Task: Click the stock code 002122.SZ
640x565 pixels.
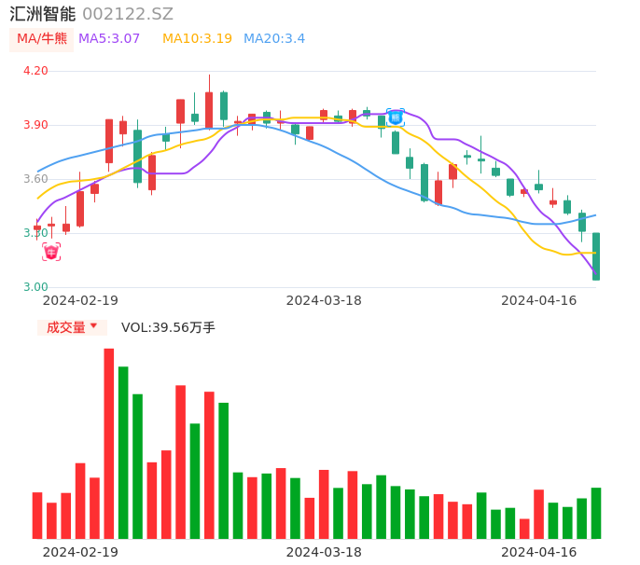Action: coord(128,14)
